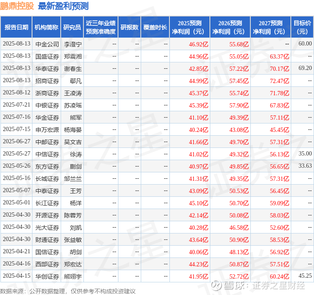Click the 43.09亿 profit value
The image size is (314, 295).
(199, 191)
